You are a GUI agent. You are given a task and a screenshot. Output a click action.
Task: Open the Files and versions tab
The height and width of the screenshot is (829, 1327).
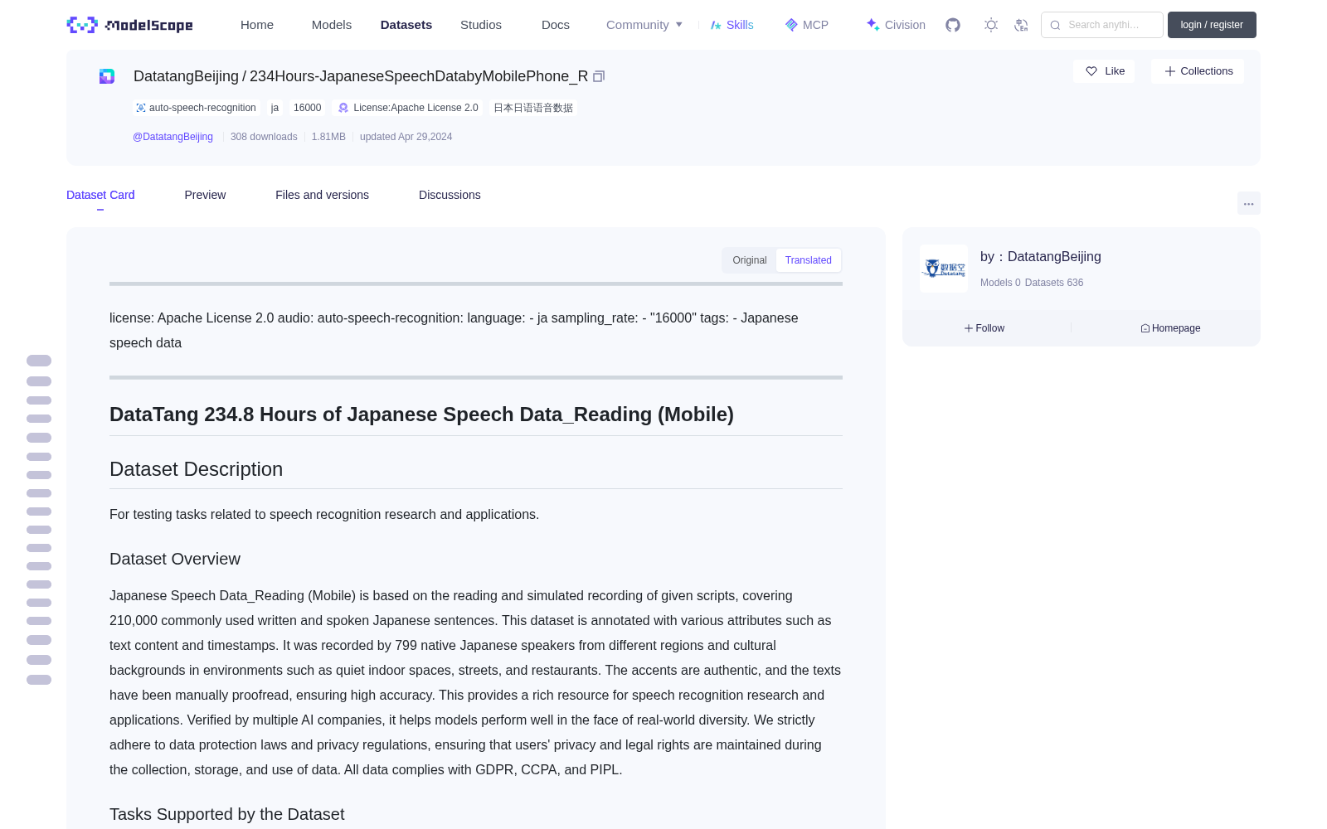(x=322, y=195)
